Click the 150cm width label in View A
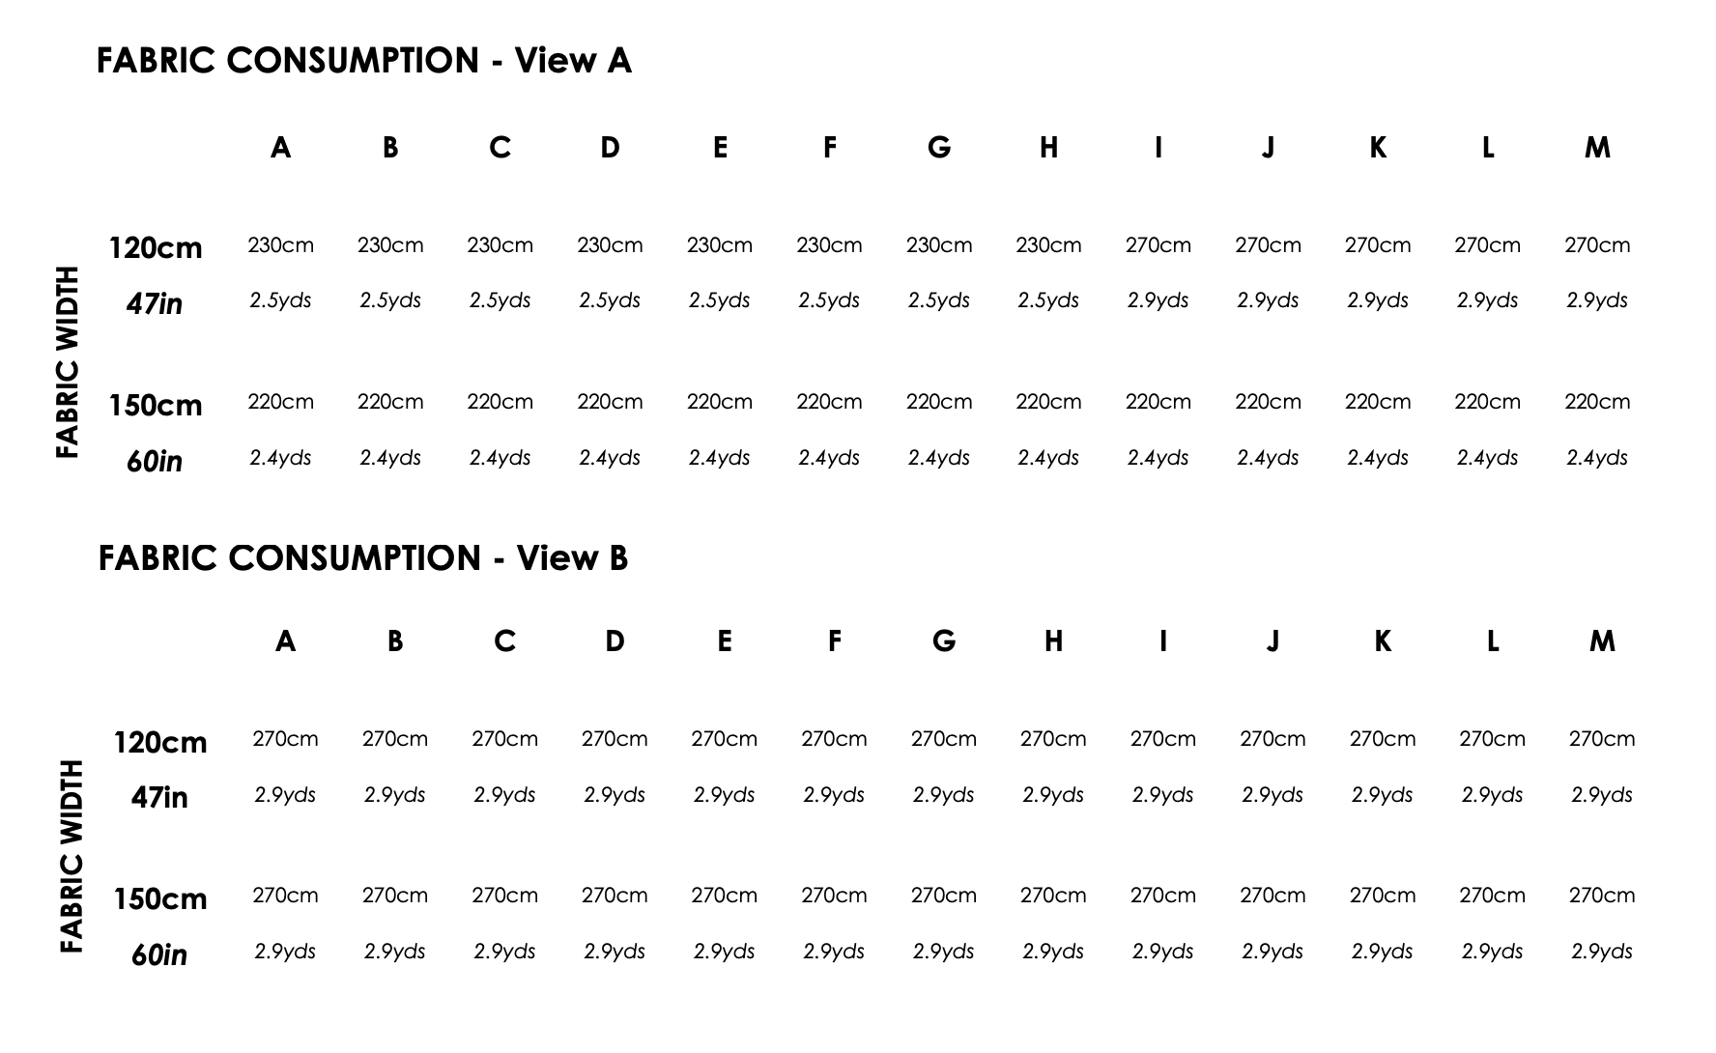 (x=156, y=405)
